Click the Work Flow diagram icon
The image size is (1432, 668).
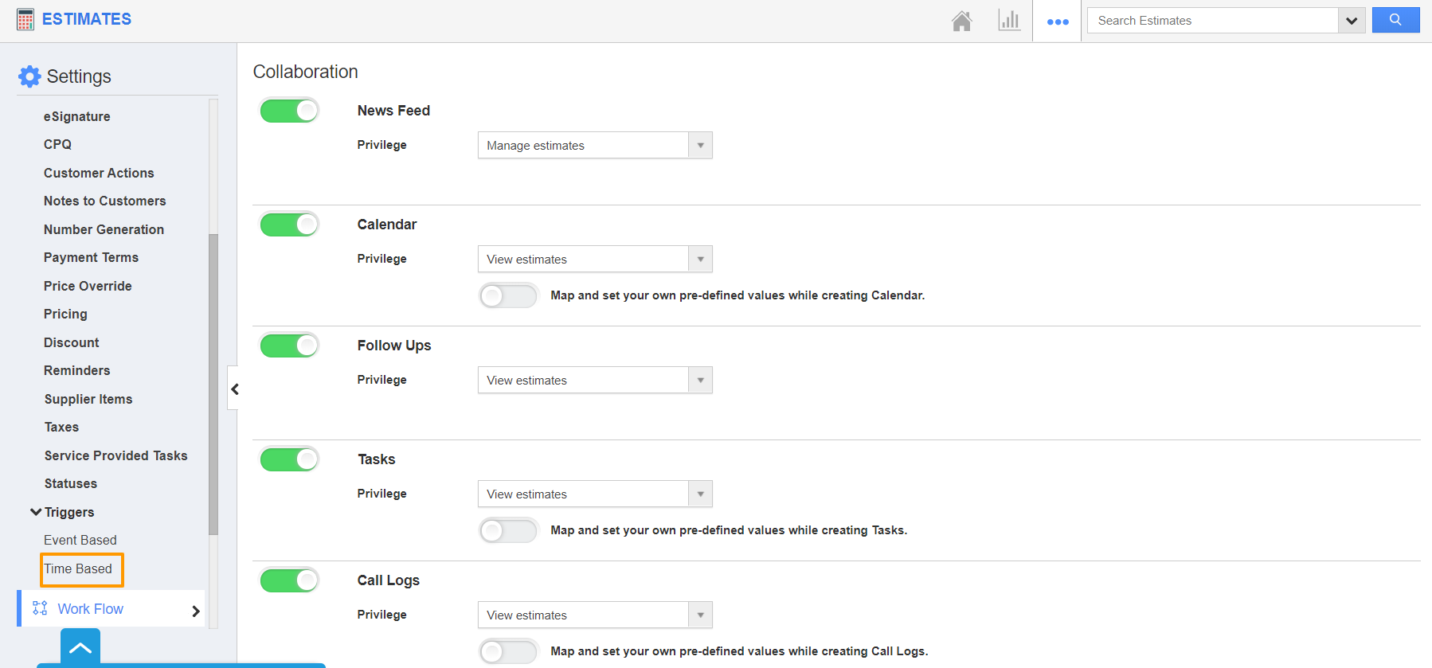click(40, 608)
